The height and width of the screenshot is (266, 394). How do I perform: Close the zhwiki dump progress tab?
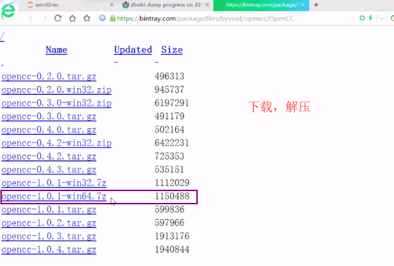tap(207, 5)
